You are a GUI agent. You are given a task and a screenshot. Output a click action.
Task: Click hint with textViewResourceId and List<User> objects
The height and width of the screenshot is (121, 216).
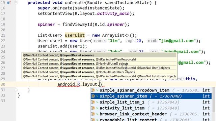pyautogui.click(x=100, y=76)
